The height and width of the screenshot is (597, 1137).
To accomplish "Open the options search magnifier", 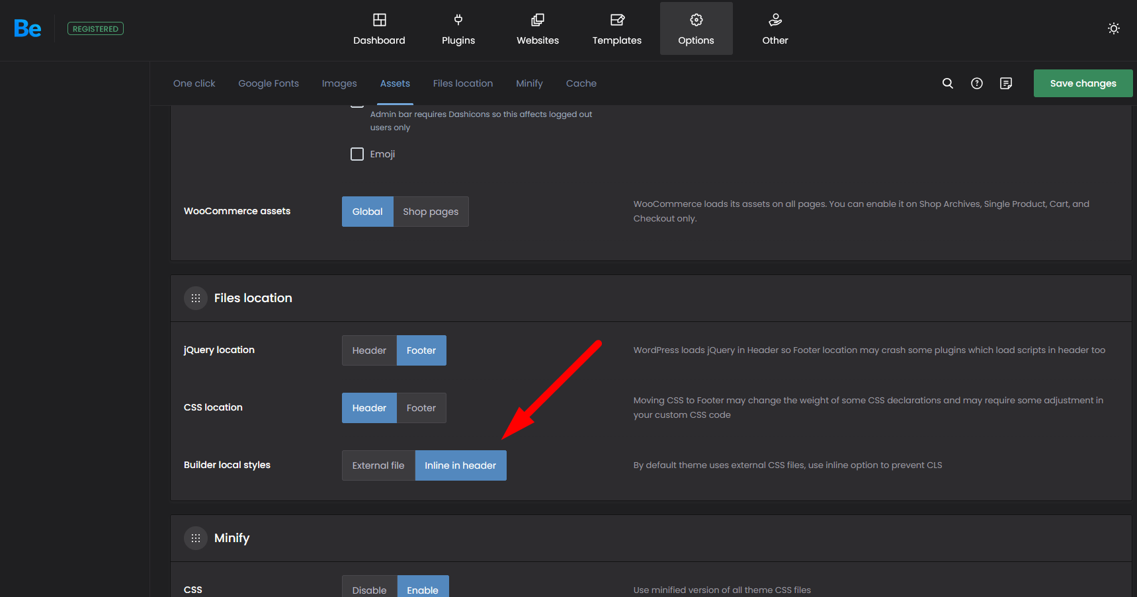I will tap(947, 83).
